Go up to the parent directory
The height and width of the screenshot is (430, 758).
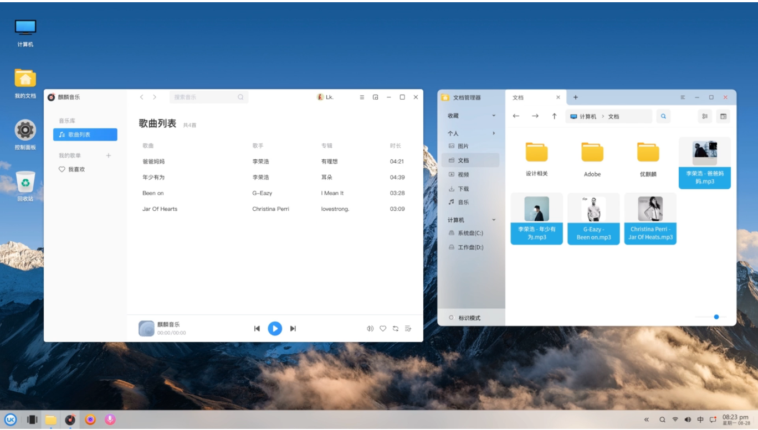554,116
